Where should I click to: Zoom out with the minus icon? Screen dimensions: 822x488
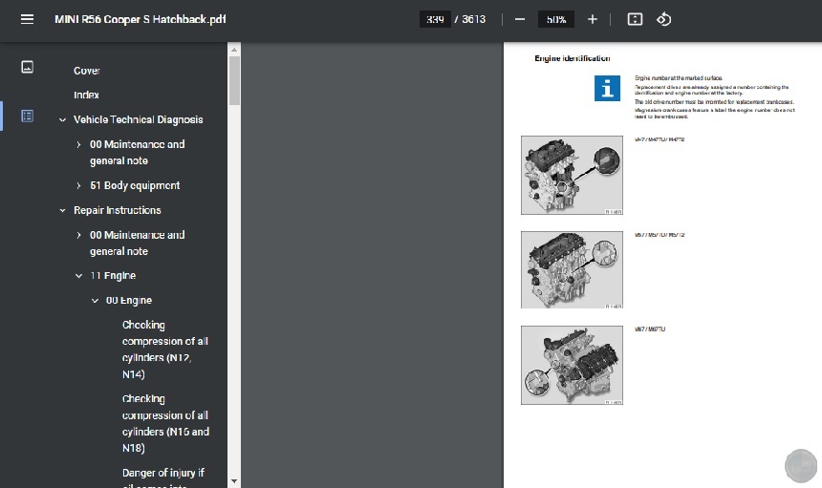point(520,19)
